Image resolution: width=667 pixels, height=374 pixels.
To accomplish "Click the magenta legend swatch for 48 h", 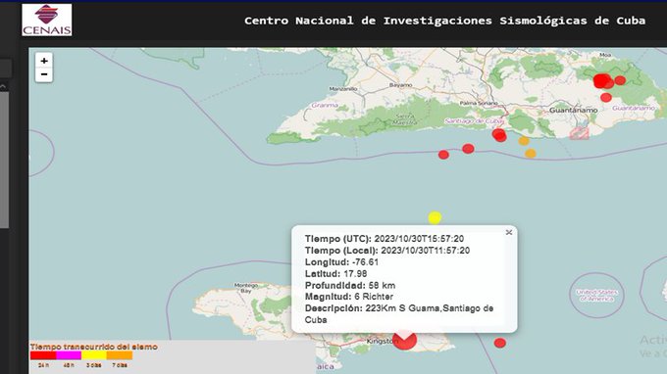I will pos(69,355).
